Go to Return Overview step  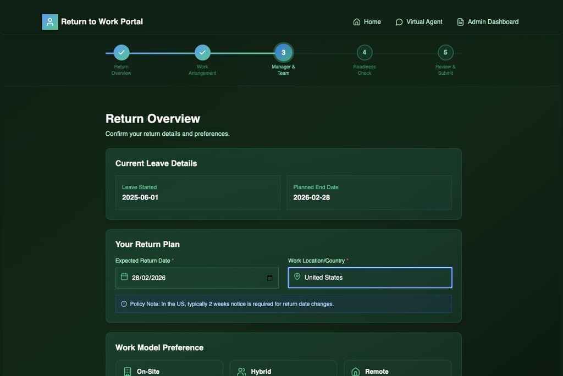(x=122, y=53)
